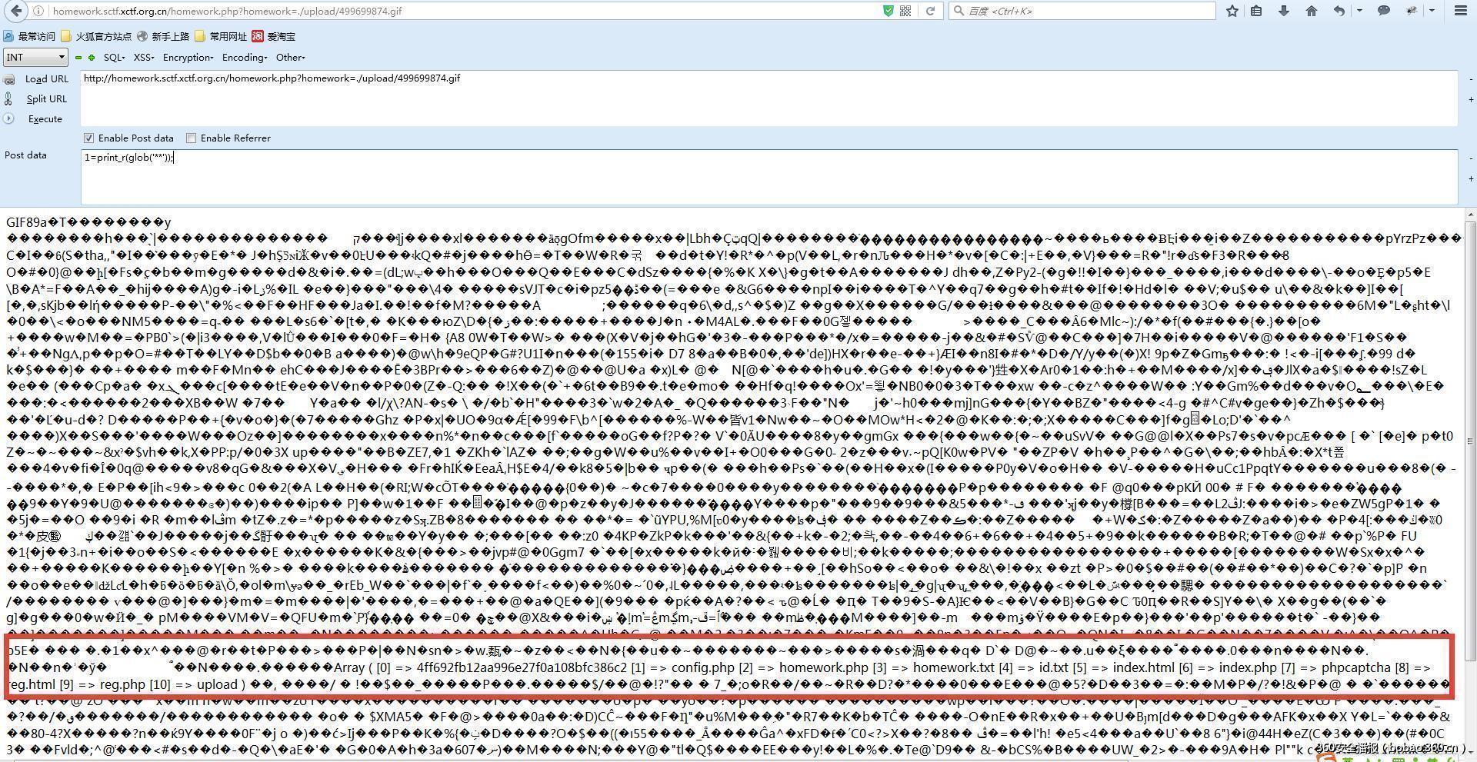Open the 火狐官方站点 bookmark folder

coord(96,36)
